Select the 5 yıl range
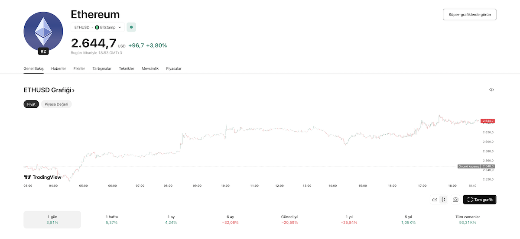This screenshot has width=520, height=239. 409,220
